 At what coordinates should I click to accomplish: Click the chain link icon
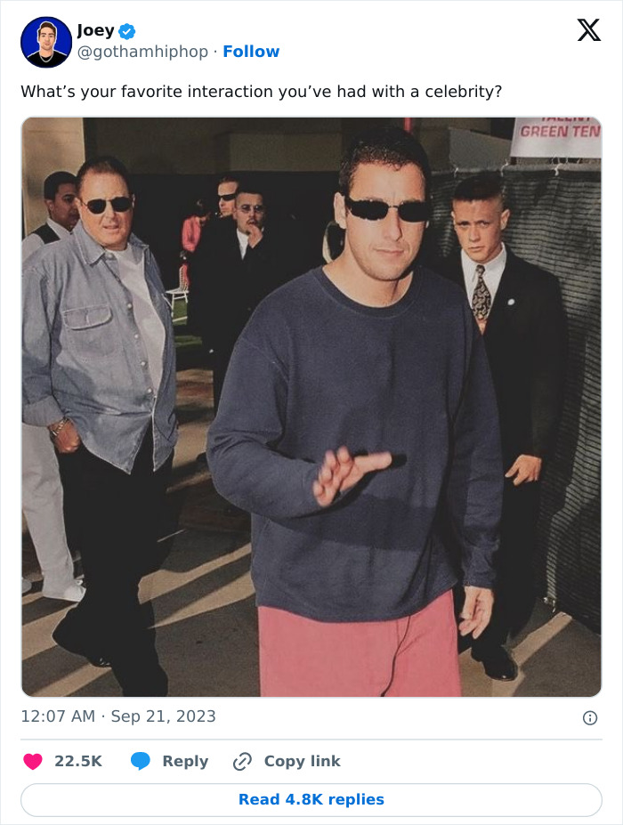pyautogui.click(x=242, y=761)
